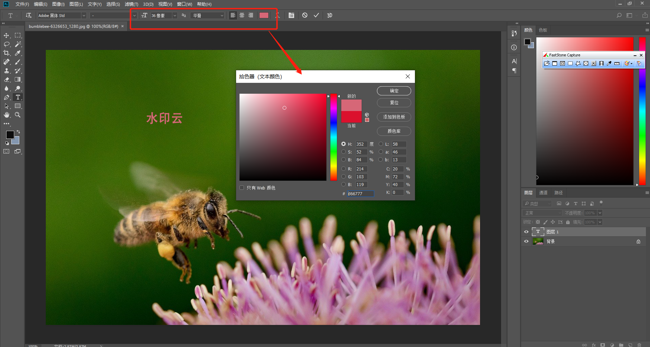Open the 文件(F) menu
The height and width of the screenshot is (347, 650).
click(x=22, y=4)
